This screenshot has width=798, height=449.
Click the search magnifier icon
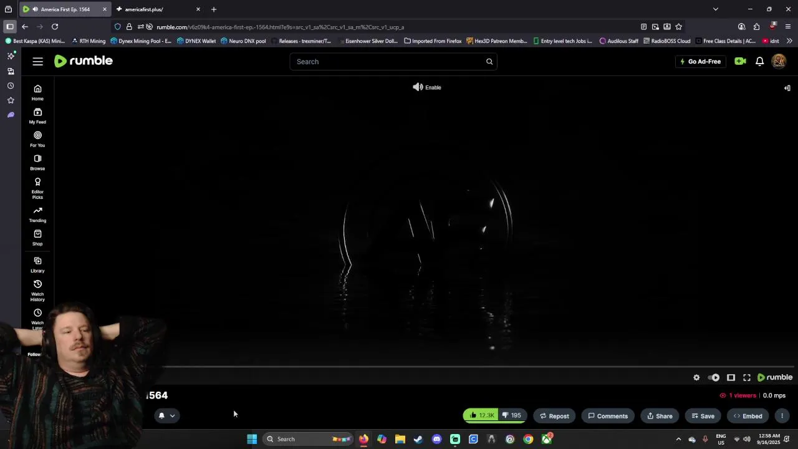[489, 62]
